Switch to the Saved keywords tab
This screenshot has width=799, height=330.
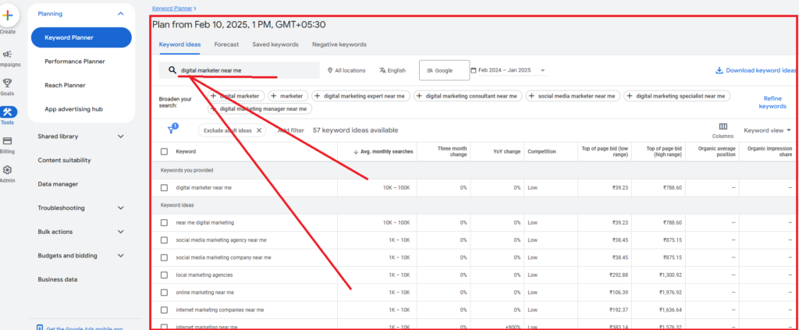[x=275, y=44]
